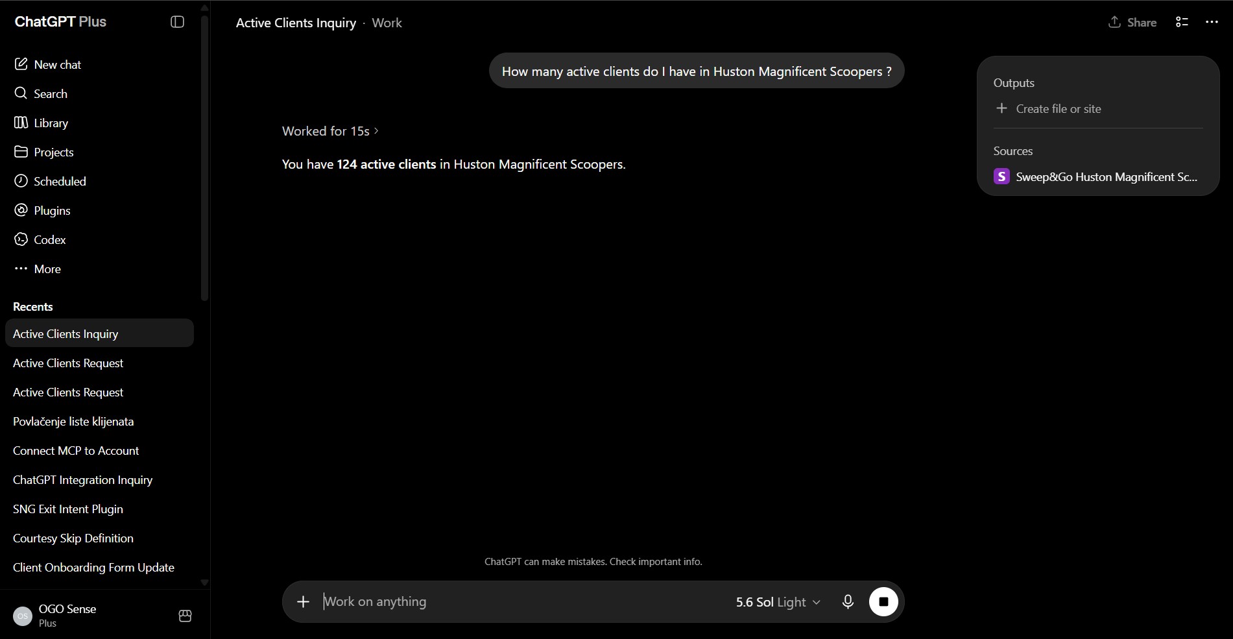Click the plus attach icon in composer

[x=303, y=602]
